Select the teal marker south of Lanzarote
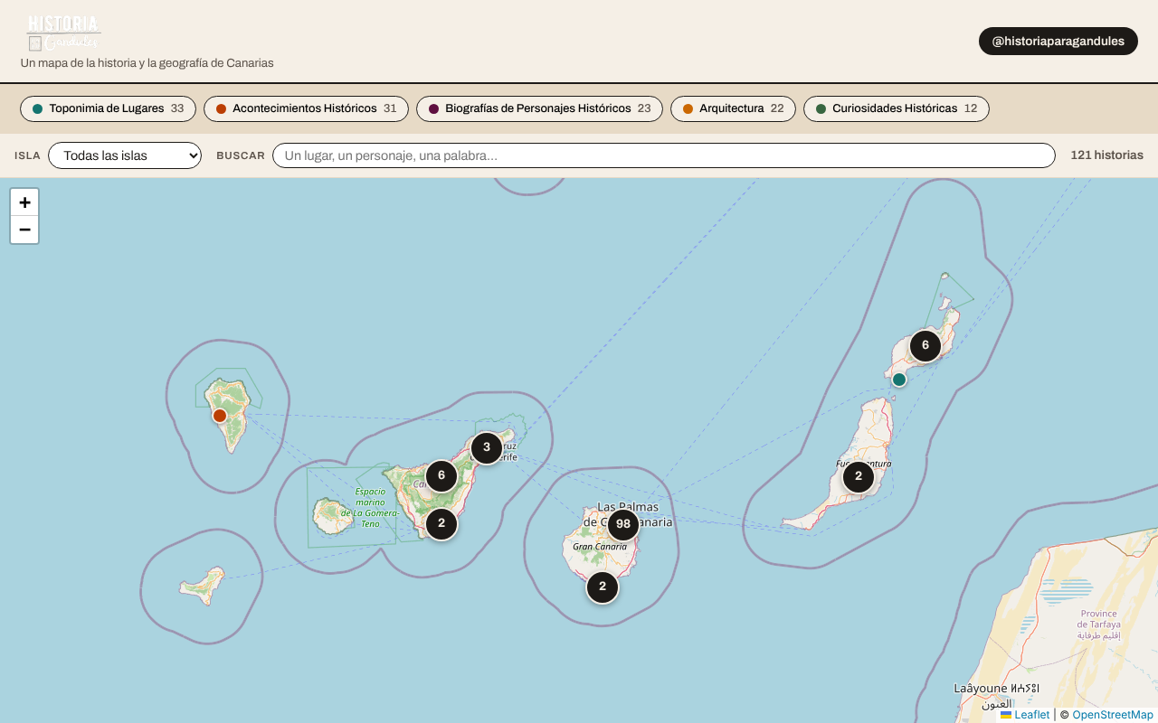1158x723 pixels. coord(899,380)
